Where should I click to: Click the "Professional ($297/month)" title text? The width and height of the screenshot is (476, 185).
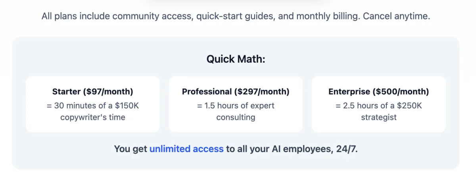pos(236,92)
